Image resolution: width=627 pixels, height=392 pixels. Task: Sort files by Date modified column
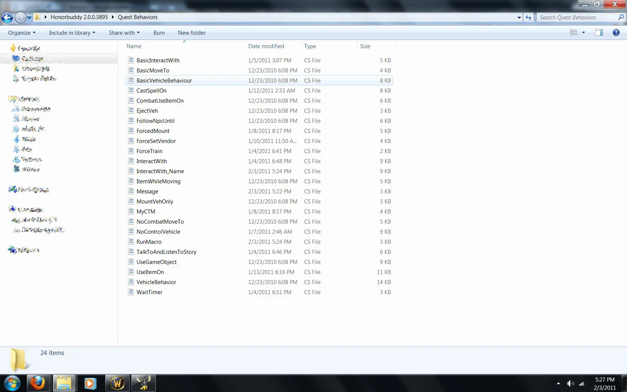coord(266,46)
